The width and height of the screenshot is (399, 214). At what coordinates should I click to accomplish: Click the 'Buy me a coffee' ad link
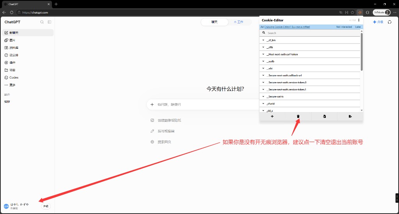click(287, 27)
